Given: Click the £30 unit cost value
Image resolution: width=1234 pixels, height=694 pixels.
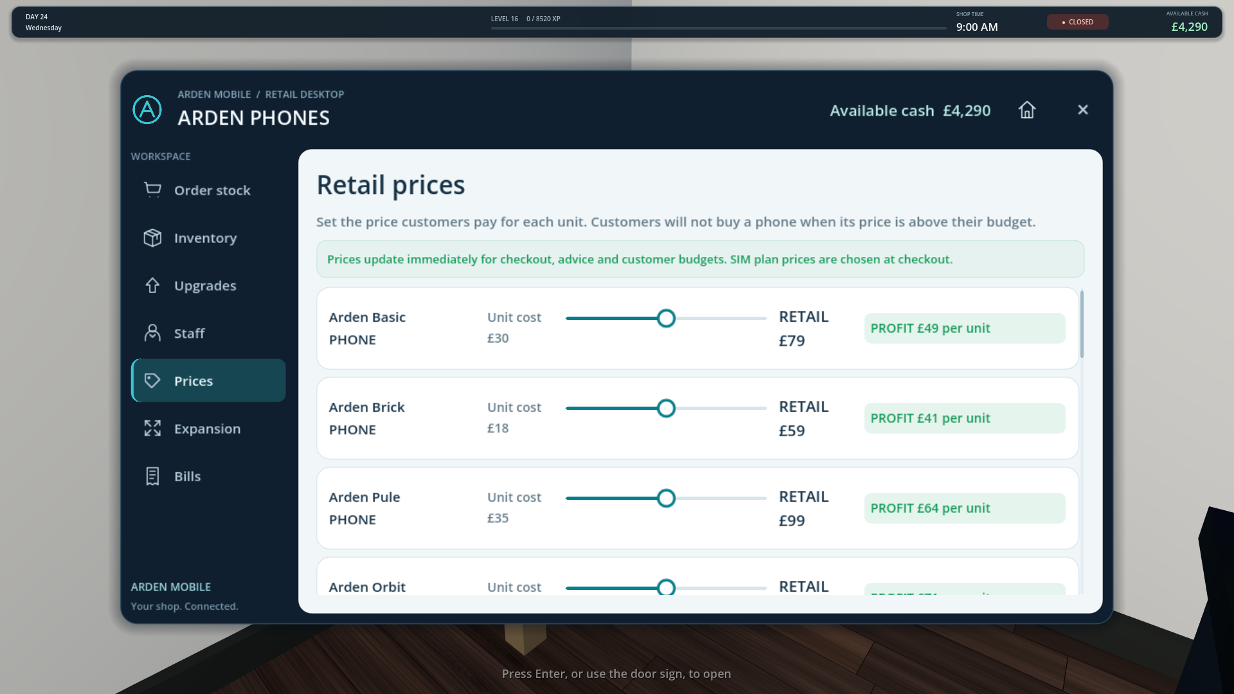Looking at the screenshot, I should pyautogui.click(x=498, y=338).
